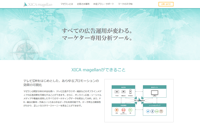Image resolution: width=200 pixels, height=126 pixels.
Task: Click the TV CM ad icon
Action: click(x=117, y=92)
